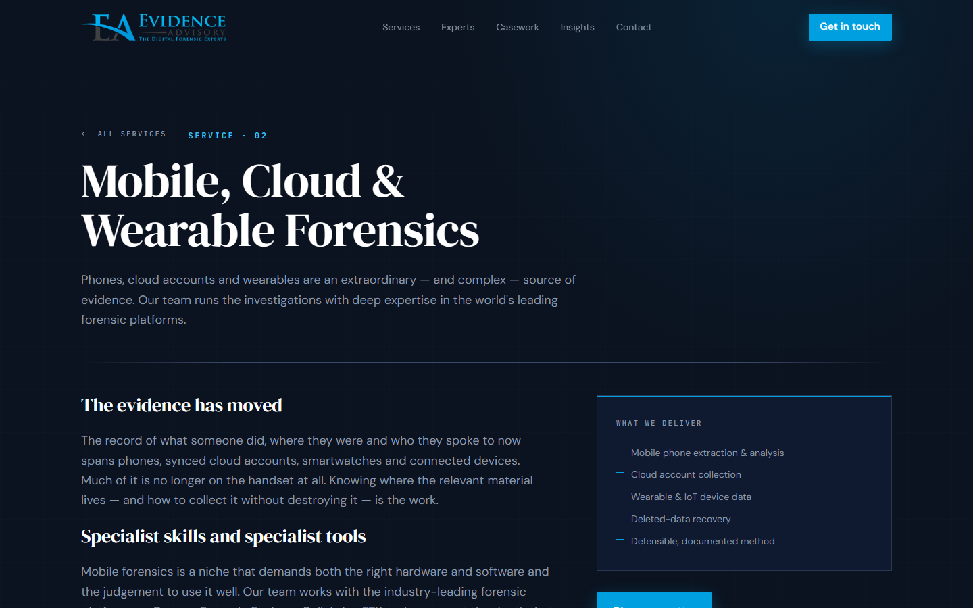Screen dimensions: 973x608
Task: Open the Insights navigation link
Action: 577,27
